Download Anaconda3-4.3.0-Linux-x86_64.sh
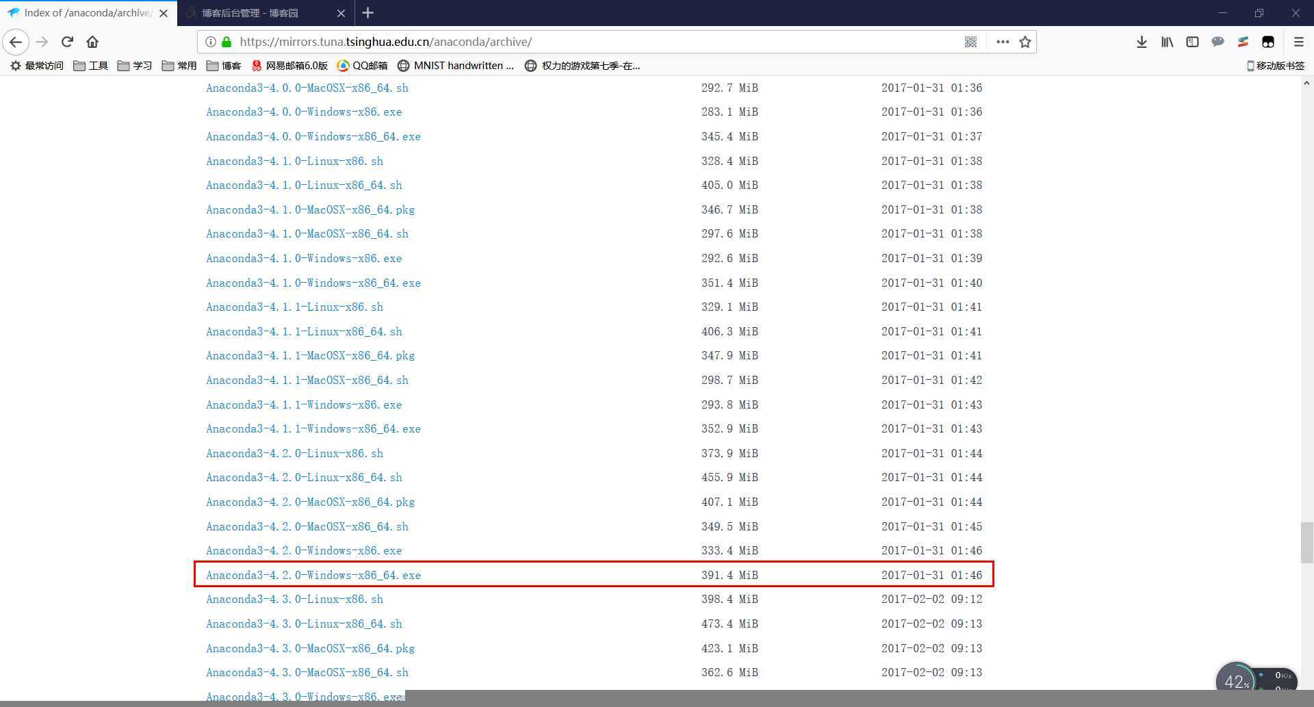The height and width of the screenshot is (707, 1314). tap(304, 624)
